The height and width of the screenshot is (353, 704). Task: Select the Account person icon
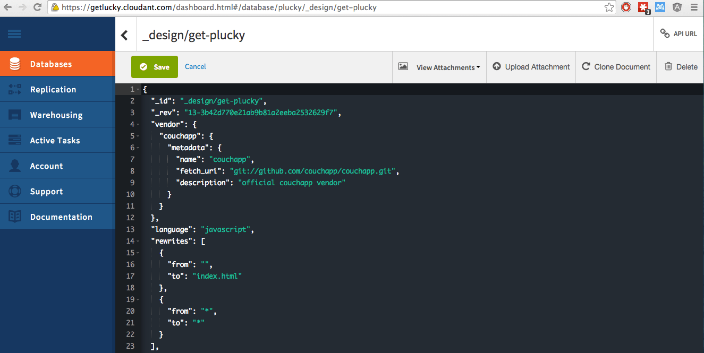tap(14, 165)
